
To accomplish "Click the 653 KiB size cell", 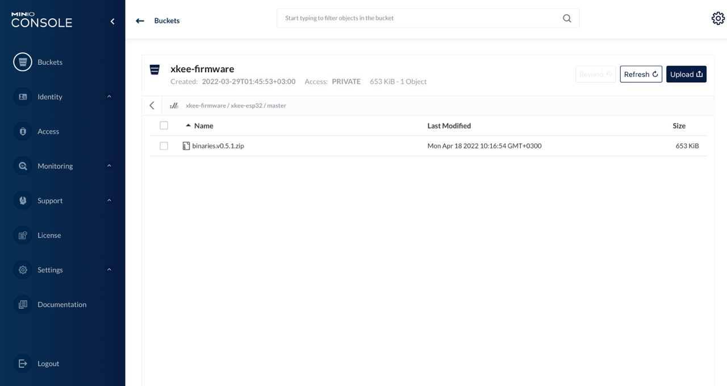I will click(687, 146).
